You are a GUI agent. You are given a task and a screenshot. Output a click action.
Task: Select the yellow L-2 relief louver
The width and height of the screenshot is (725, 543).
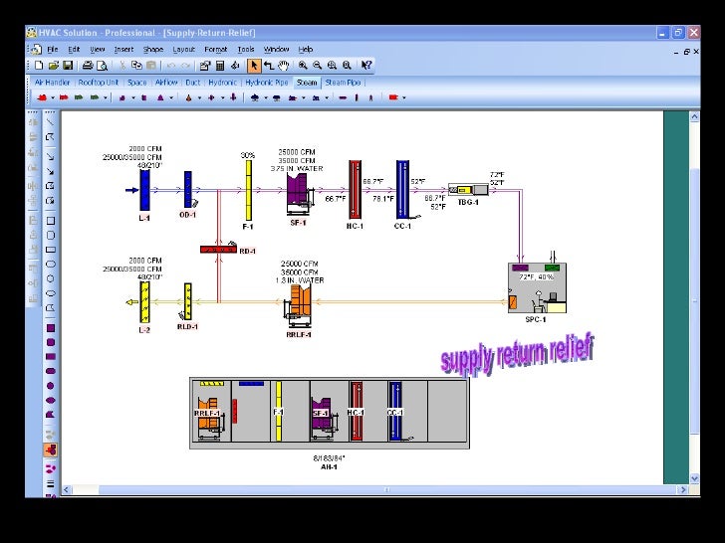[144, 302]
